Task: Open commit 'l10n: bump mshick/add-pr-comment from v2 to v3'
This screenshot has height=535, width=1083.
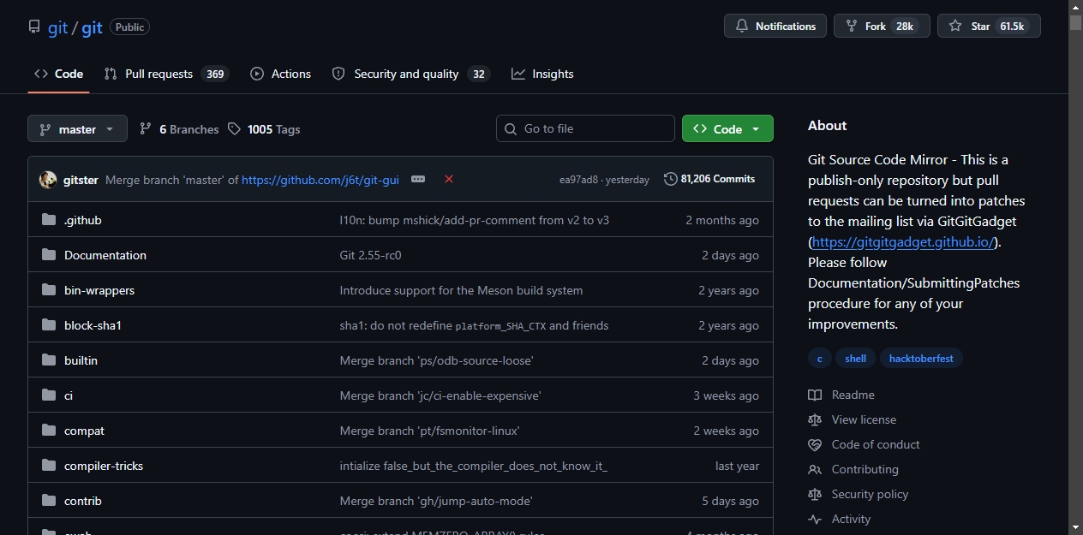Action: (475, 220)
